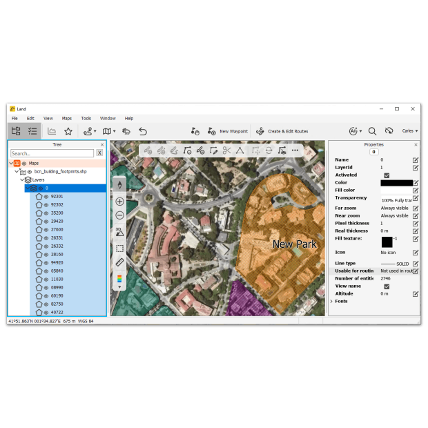Open the weather forecast icon

126,132
